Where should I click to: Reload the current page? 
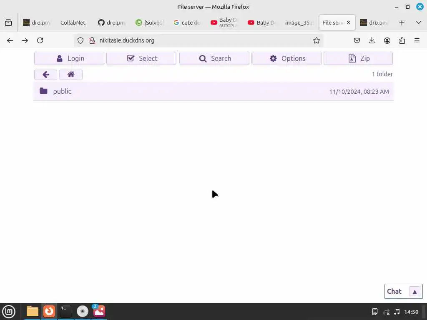(x=40, y=40)
